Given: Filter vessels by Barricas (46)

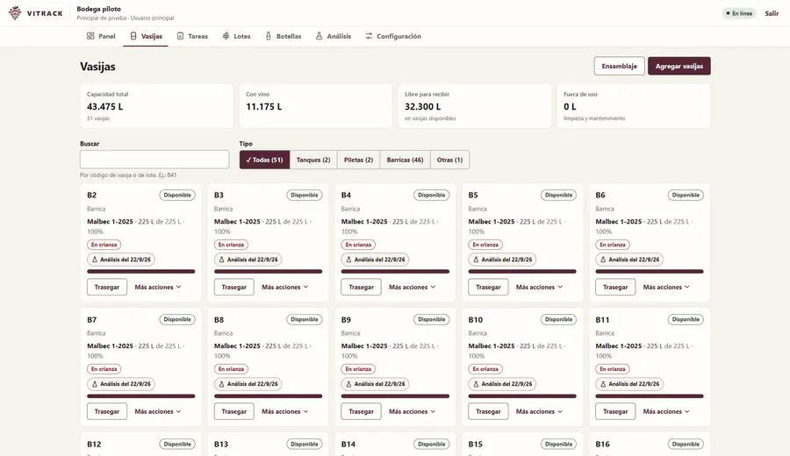Looking at the screenshot, I should tap(405, 160).
